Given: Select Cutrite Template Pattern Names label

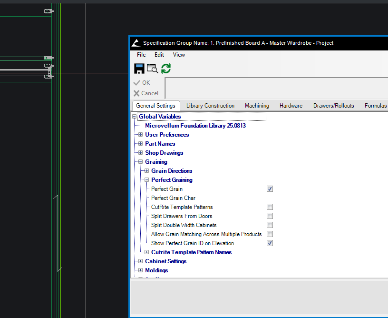Looking at the screenshot, I should coord(192,252).
